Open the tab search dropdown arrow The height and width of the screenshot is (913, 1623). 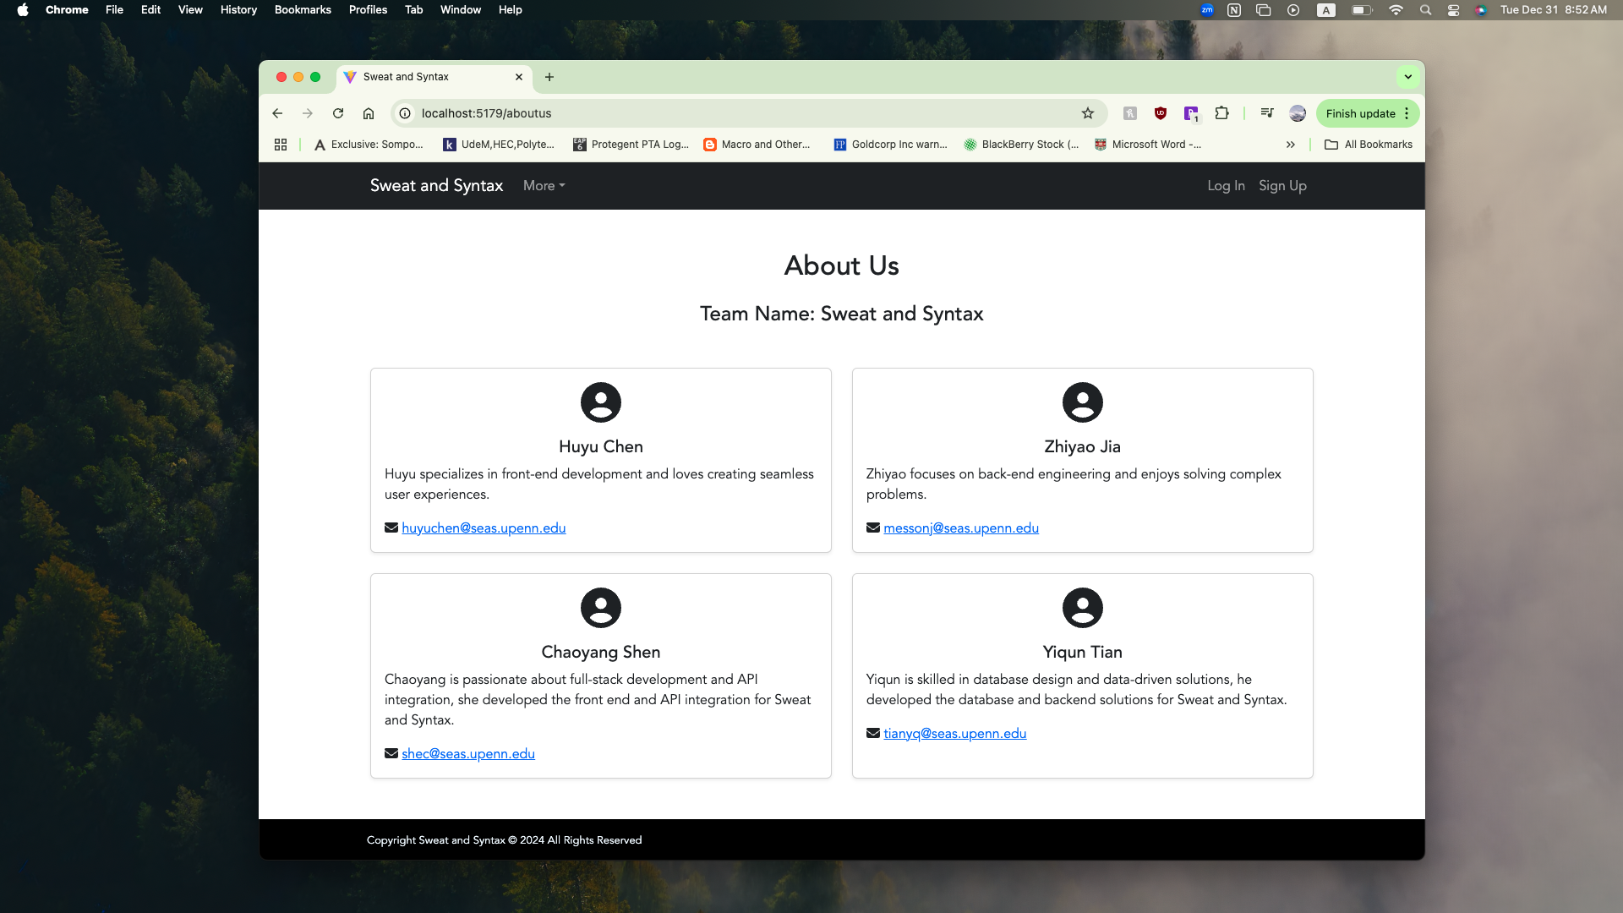tap(1407, 77)
